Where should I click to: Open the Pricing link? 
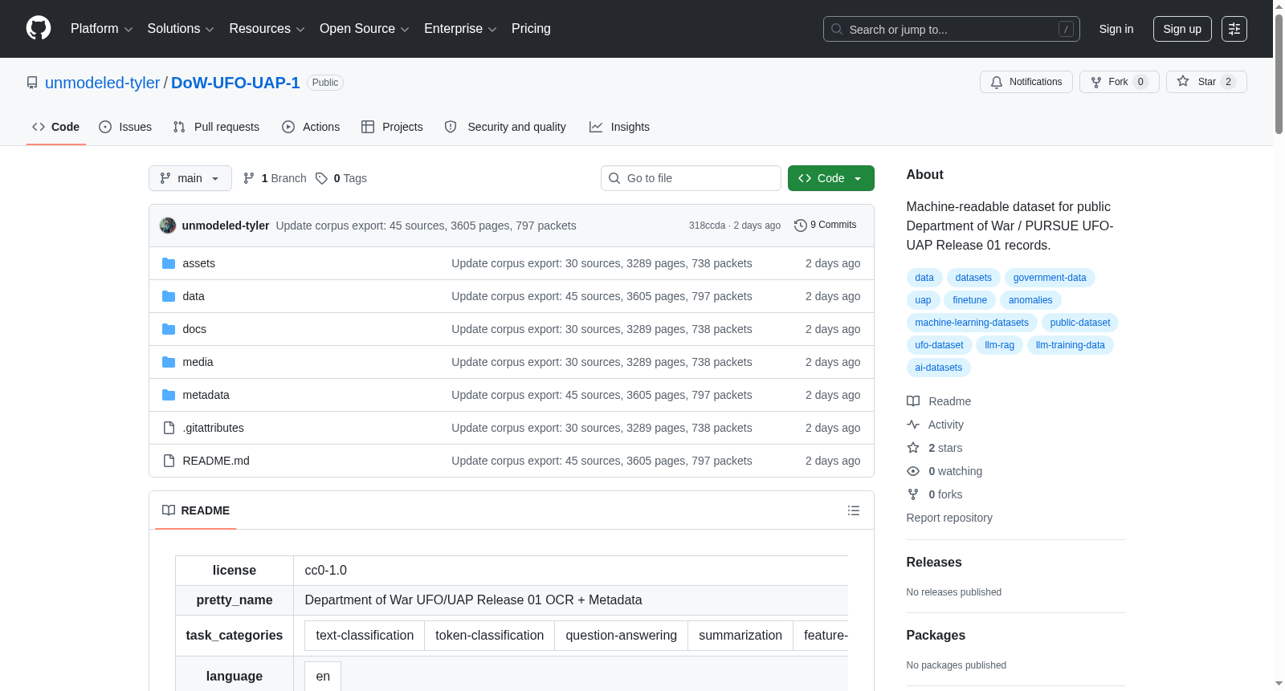click(531, 29)
